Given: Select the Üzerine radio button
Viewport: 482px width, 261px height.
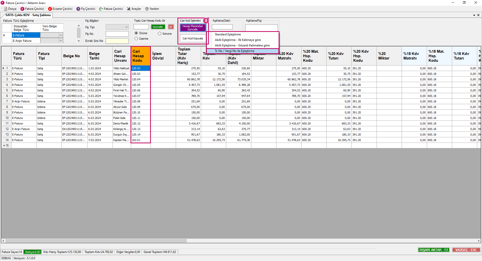Looking at the screenshot, I should click(x=136, y=39).
